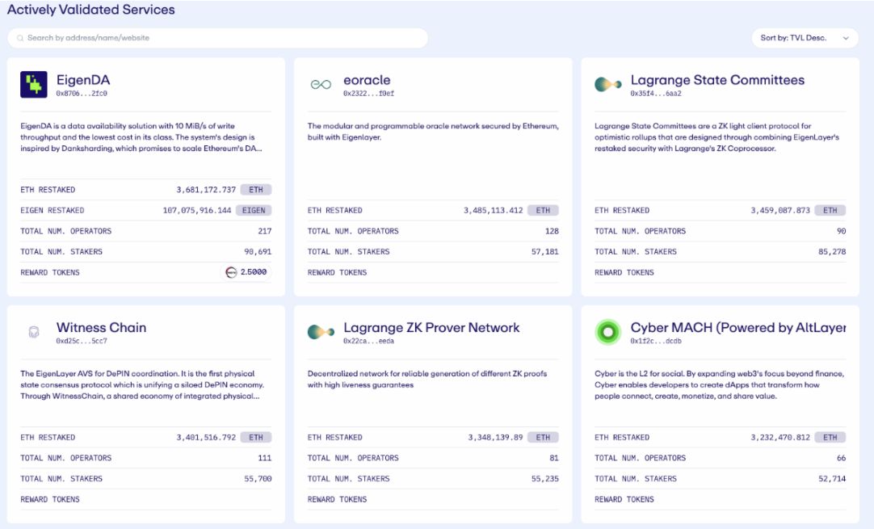Click the ETH badge in eoracle card
Image resolution: width=874 pixels, height=529 pixels.
[x=543, y=210]
